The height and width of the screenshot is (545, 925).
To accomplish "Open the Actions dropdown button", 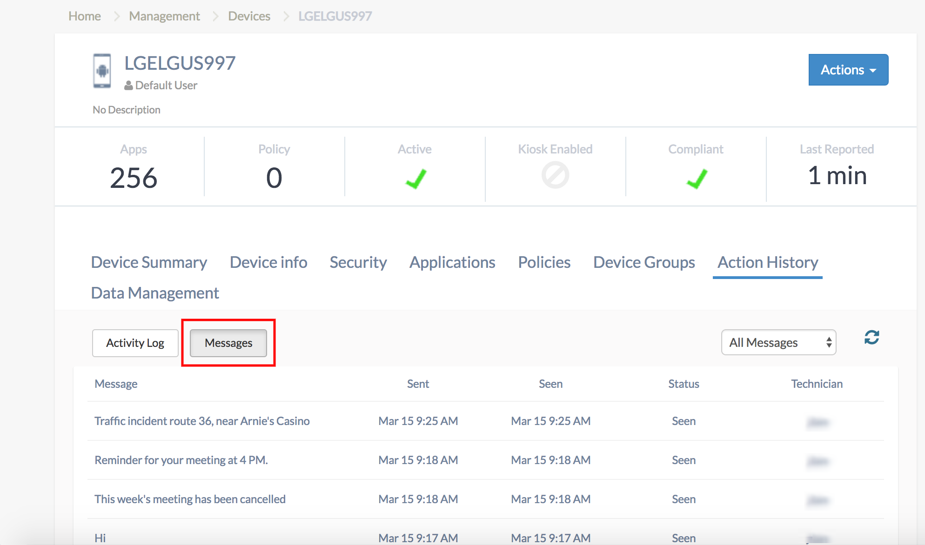I will pyautogui.click(x=848, y=70).
